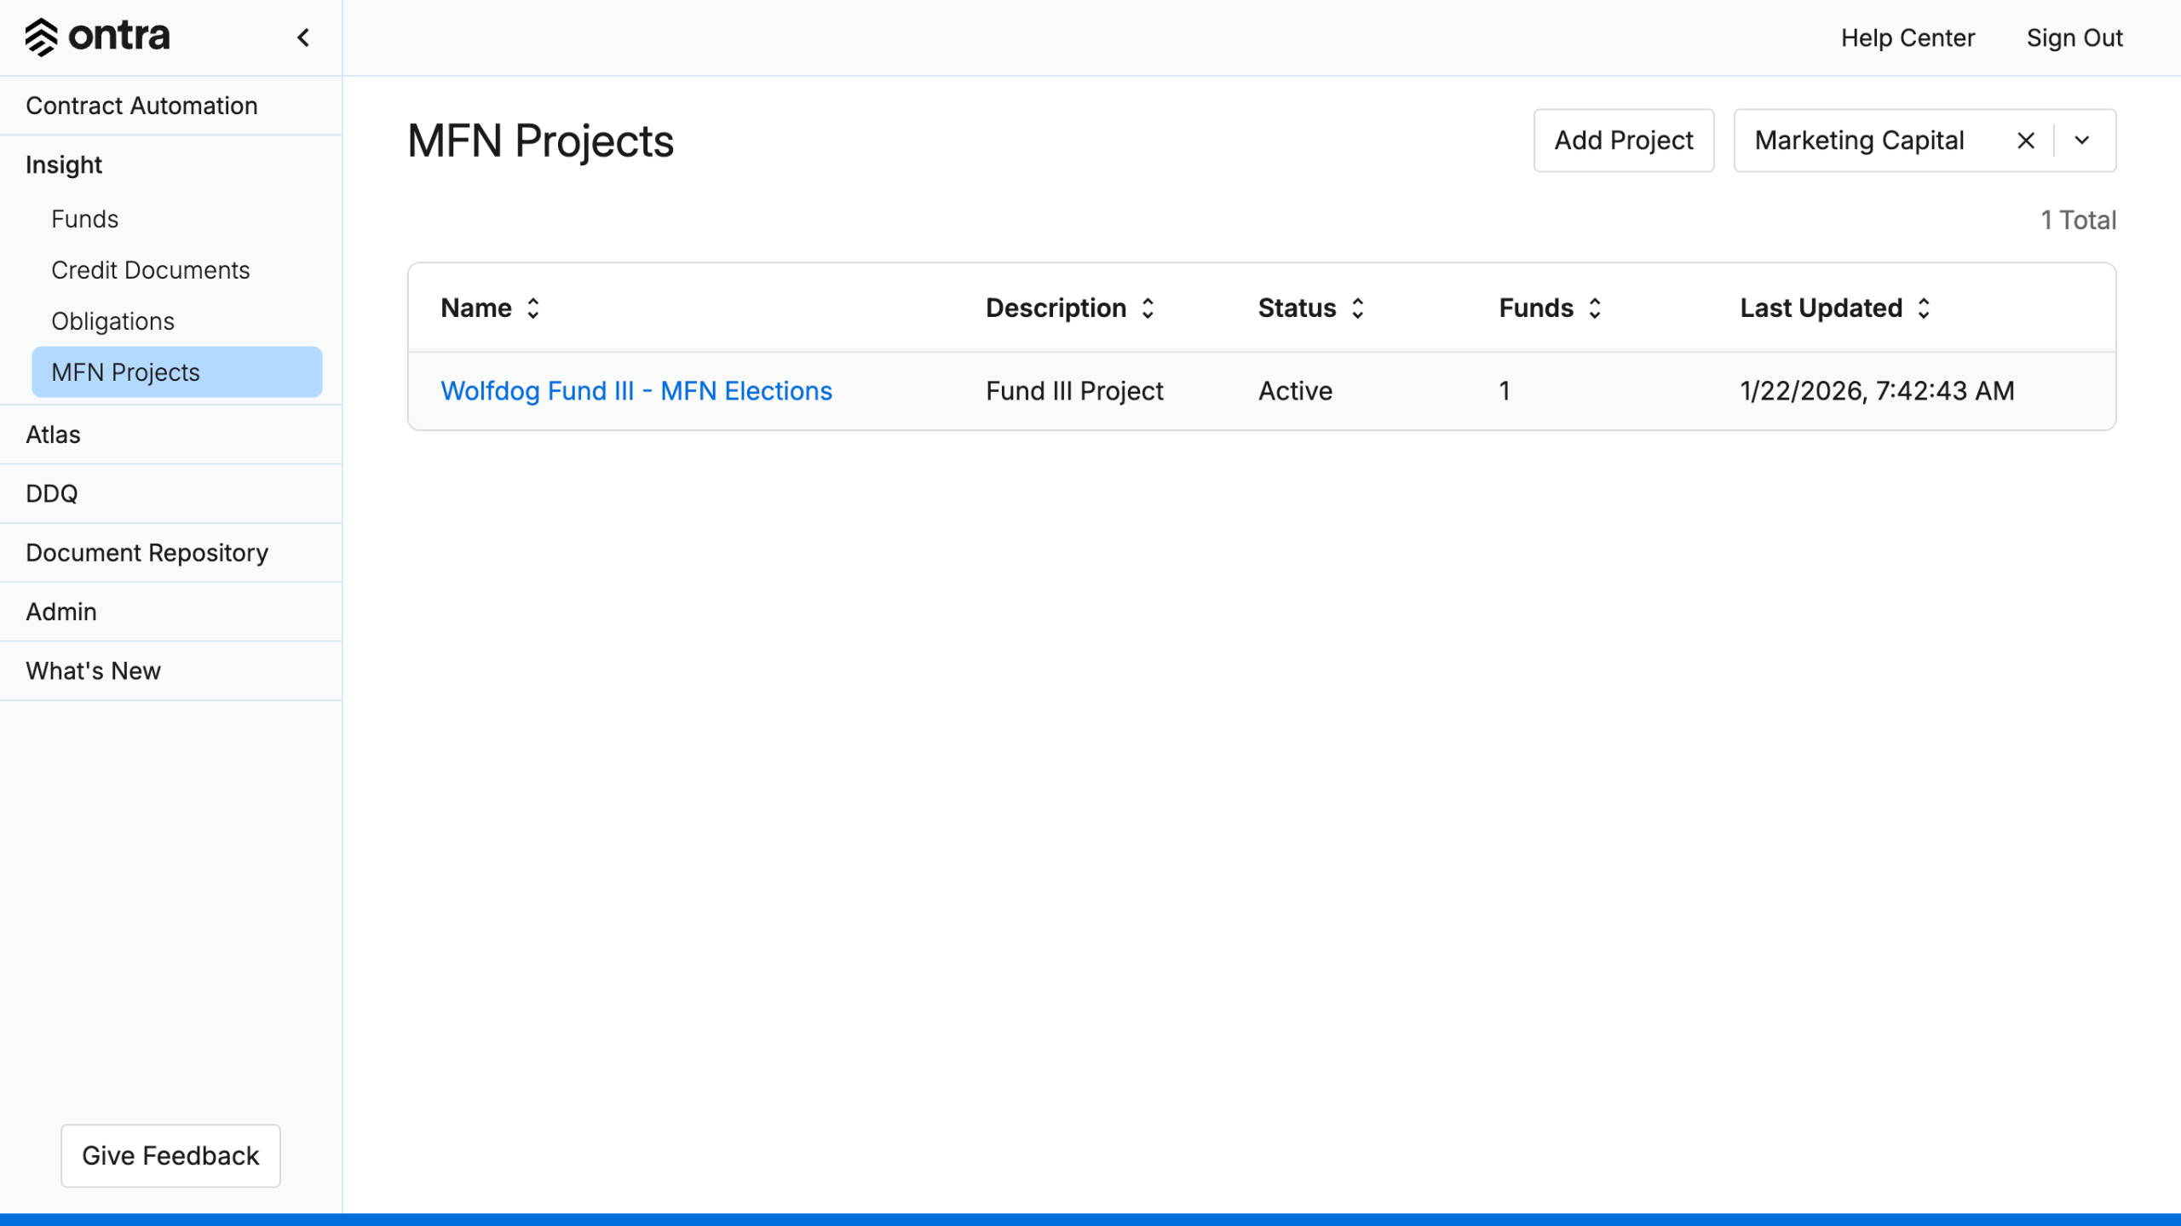Viewport: 2181px width, 1226px height.
Task: Open Credit Documents in the sidebar
Action: pos(150,270)
